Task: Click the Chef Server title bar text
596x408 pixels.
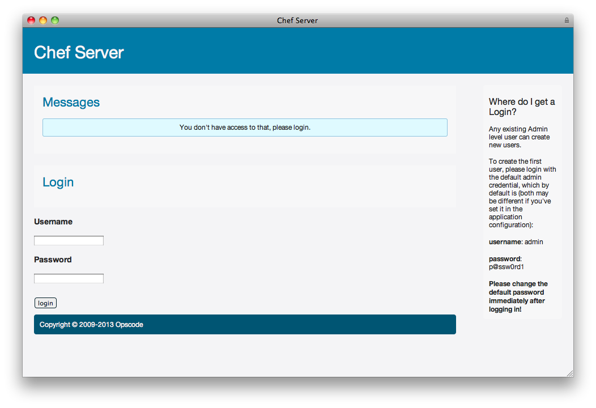Action: click(297, 20)
